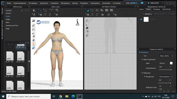Collapse the Basic Parameters section
The image size is (177, 99).
tap(142, 59)
